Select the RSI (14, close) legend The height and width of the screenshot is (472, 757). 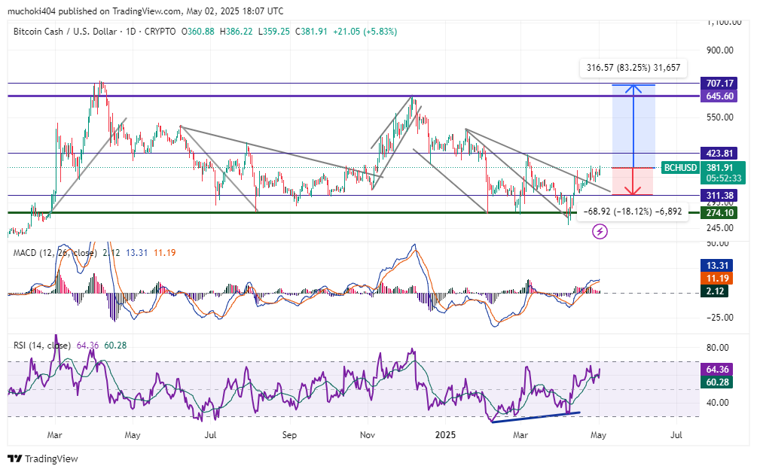41,346
